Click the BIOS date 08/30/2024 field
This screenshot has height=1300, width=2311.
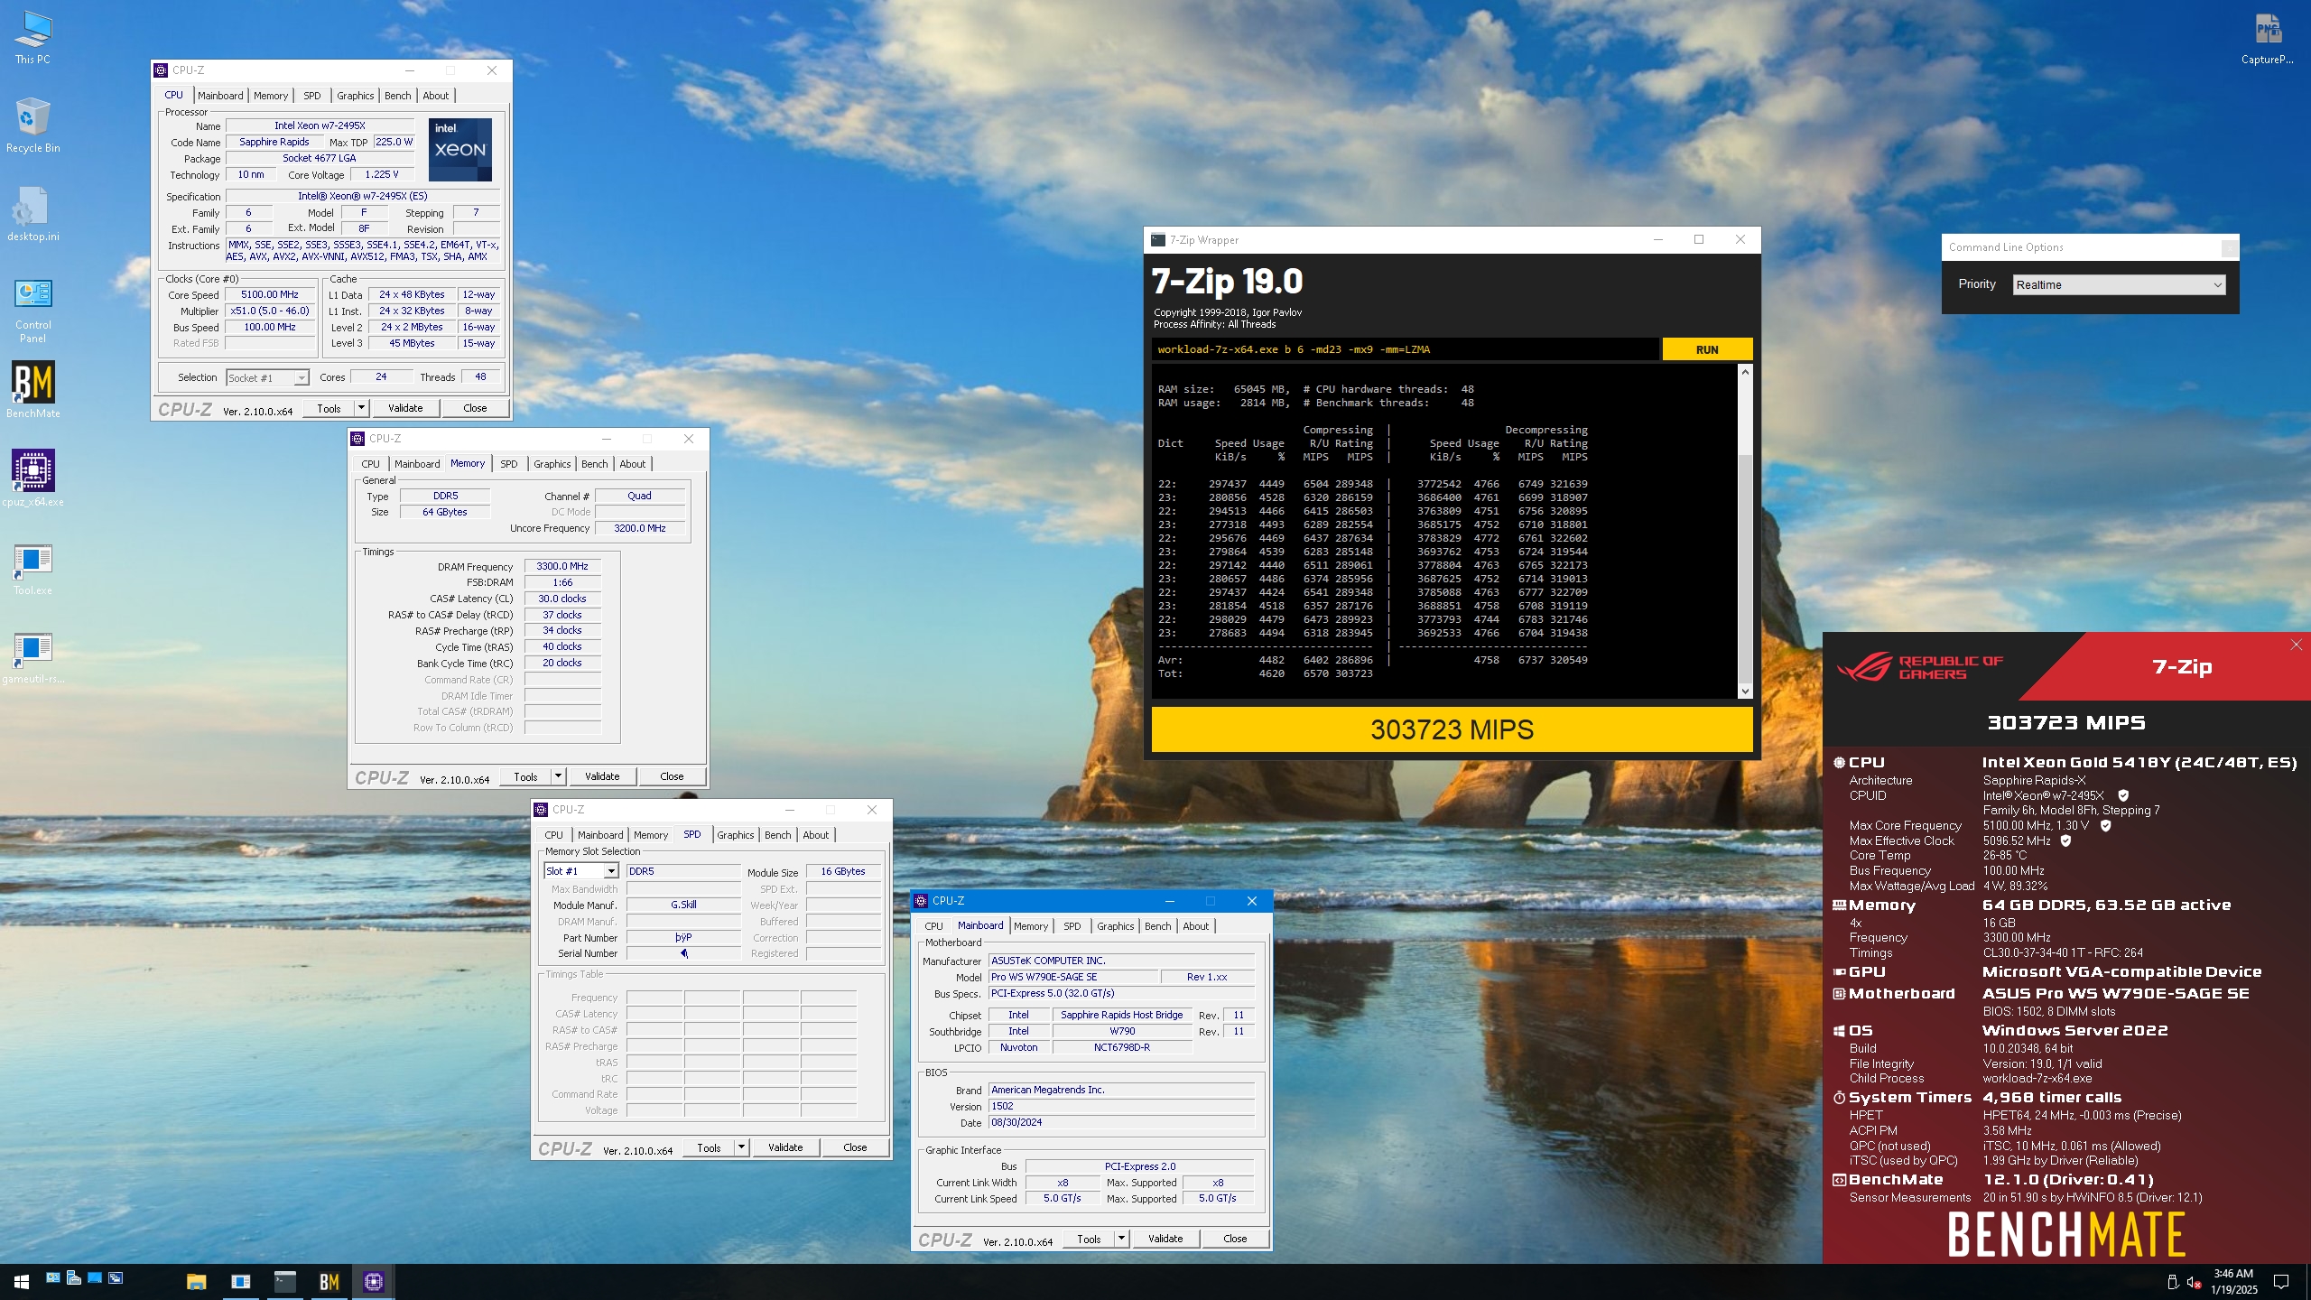point(1121,1122)
